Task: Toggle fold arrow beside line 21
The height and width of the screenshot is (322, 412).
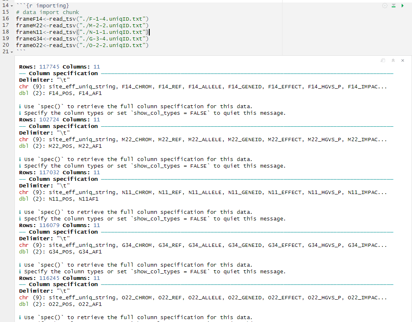Action: [12, 52]
